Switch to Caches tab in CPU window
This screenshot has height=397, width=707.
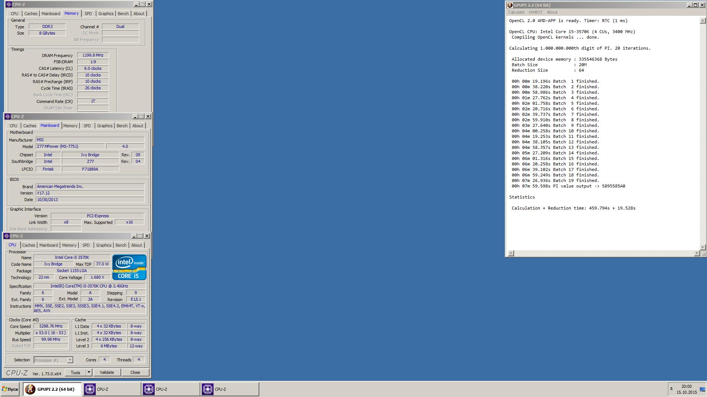click(29, 245)
